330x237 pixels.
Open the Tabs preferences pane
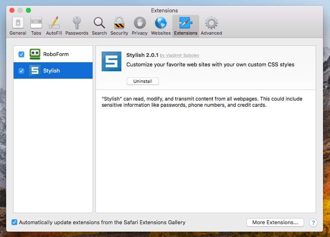[36, 26]
